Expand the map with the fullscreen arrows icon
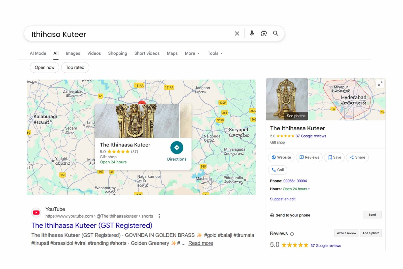403x269 pixels. coord(380,84)
